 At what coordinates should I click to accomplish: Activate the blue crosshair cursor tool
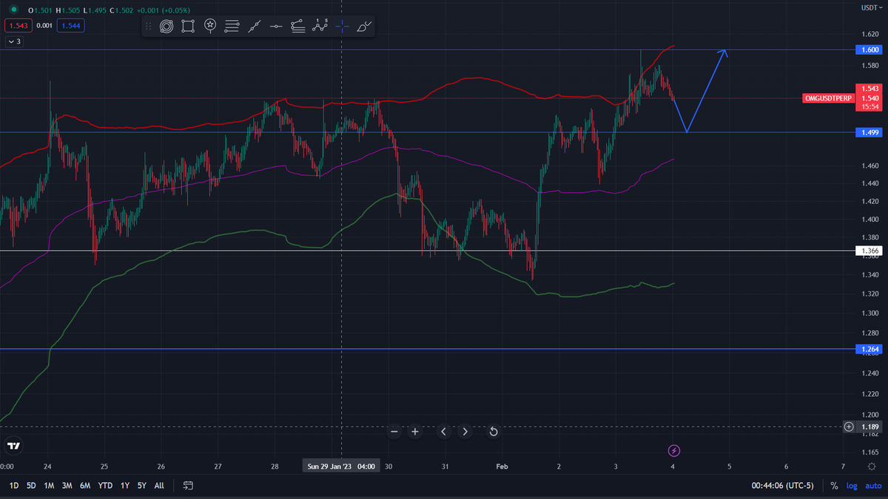click(342, 27)
